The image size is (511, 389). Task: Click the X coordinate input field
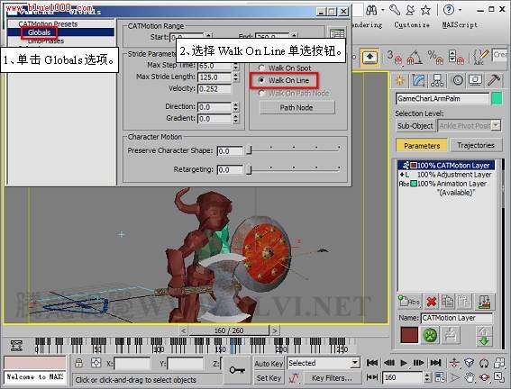pyautogui.click(x=132, y=364)
